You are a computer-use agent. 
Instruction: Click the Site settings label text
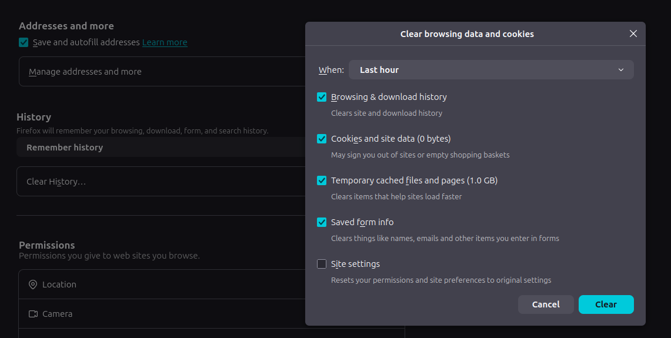[355, 264]
